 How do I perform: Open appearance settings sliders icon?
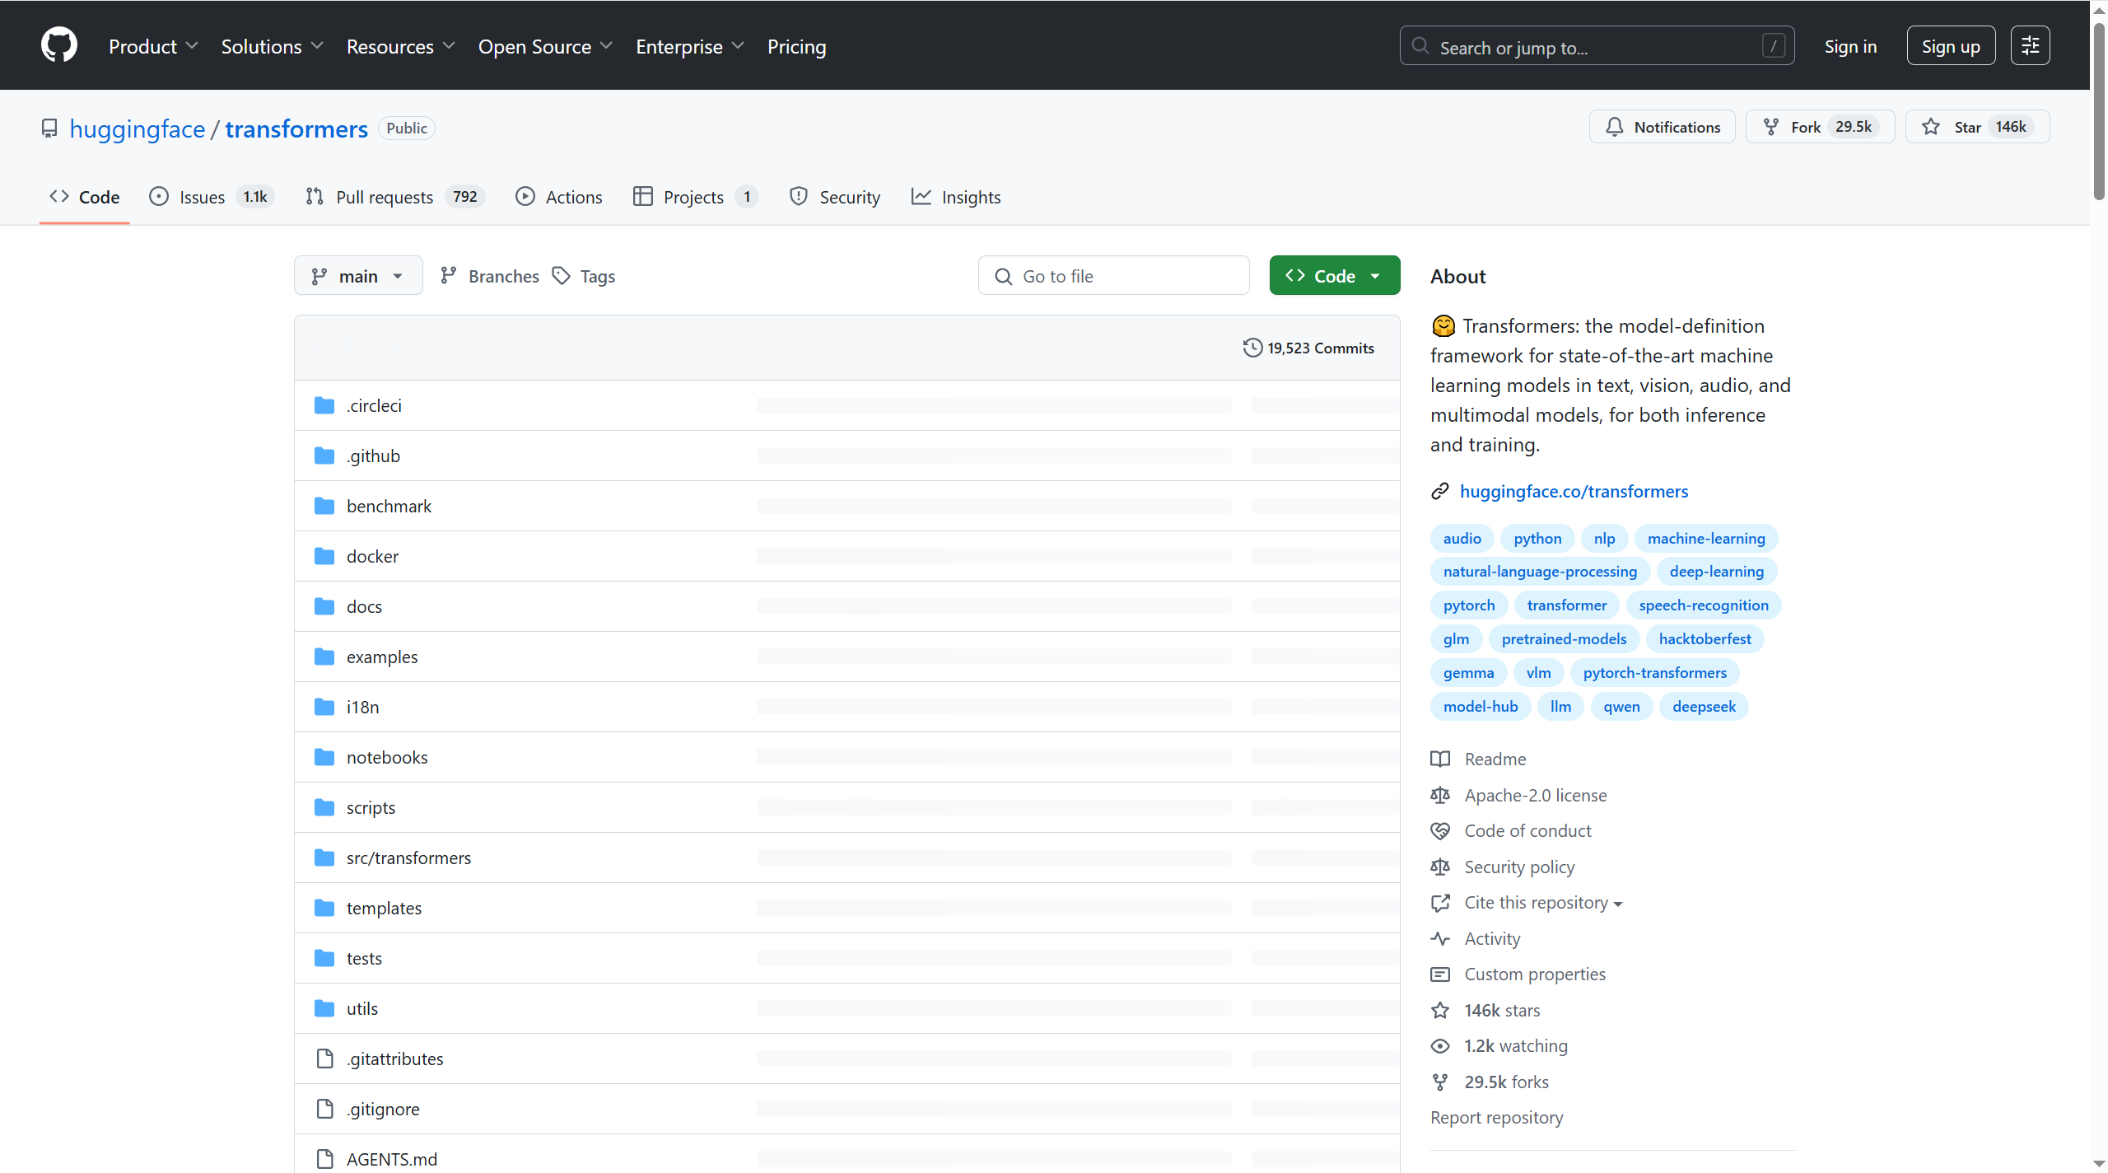click(x=2030, y=46)
